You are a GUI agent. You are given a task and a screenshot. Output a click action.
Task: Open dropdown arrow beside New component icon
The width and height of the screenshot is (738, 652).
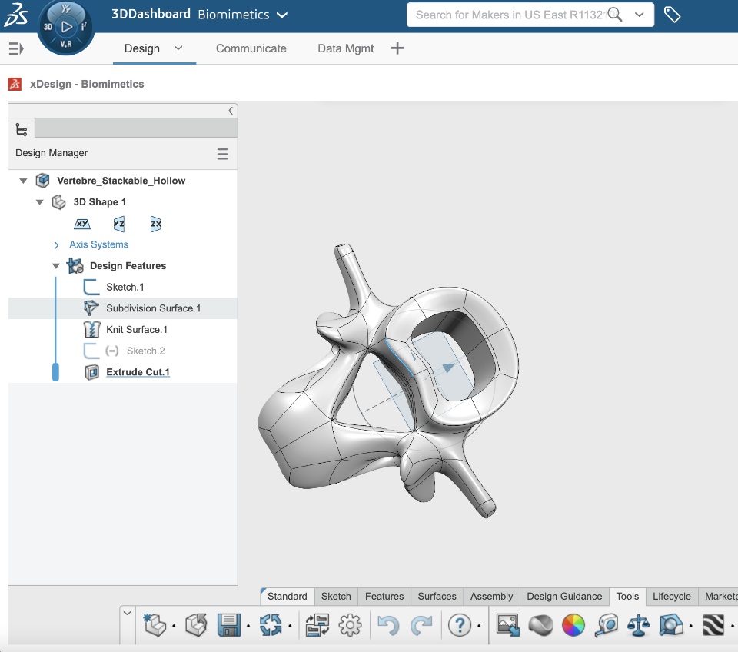[174, 626]
